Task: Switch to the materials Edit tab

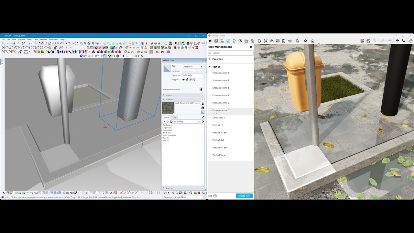Action: pos(174,117)
